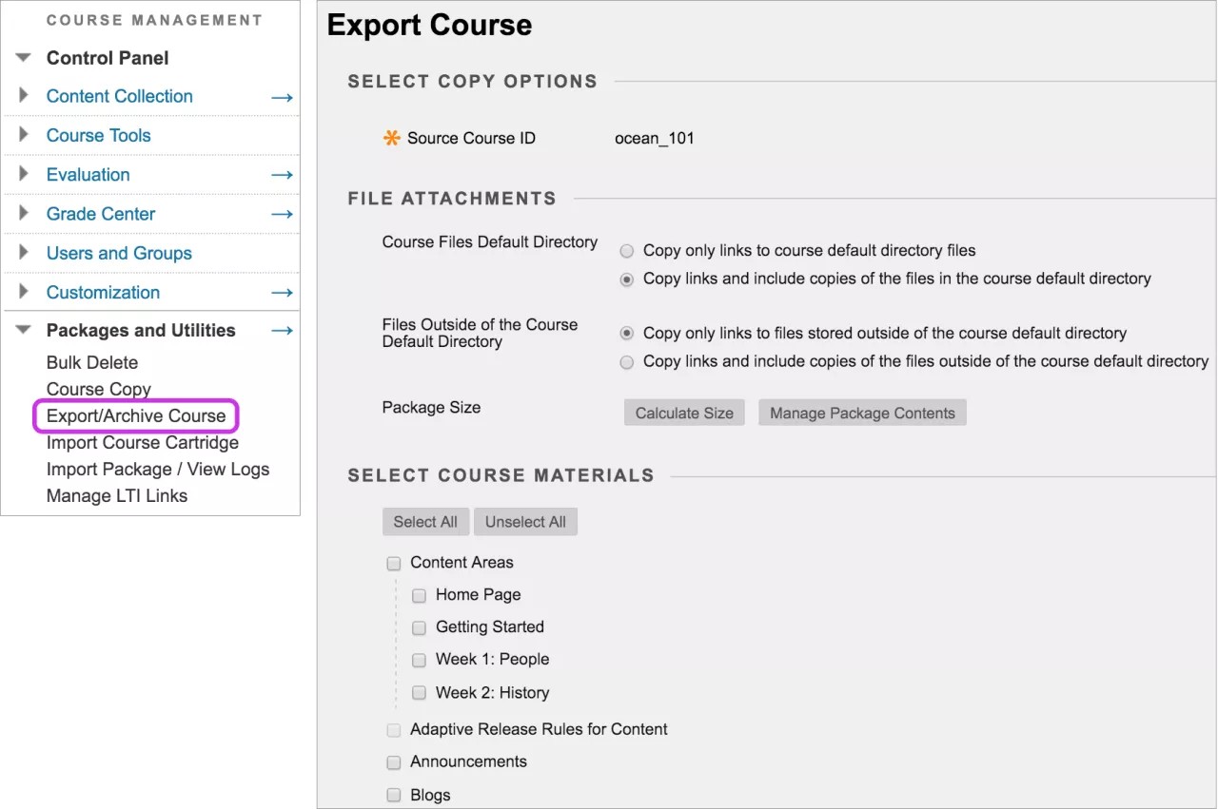Open Grade Center via its arrow icon

282,213
